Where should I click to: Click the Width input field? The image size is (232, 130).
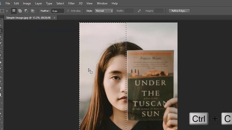pyautogui.click(x=129, y=11)
